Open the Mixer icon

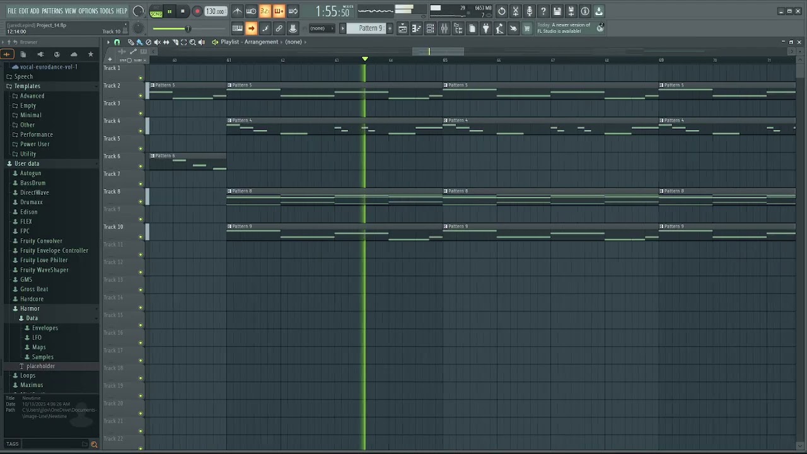444,28
